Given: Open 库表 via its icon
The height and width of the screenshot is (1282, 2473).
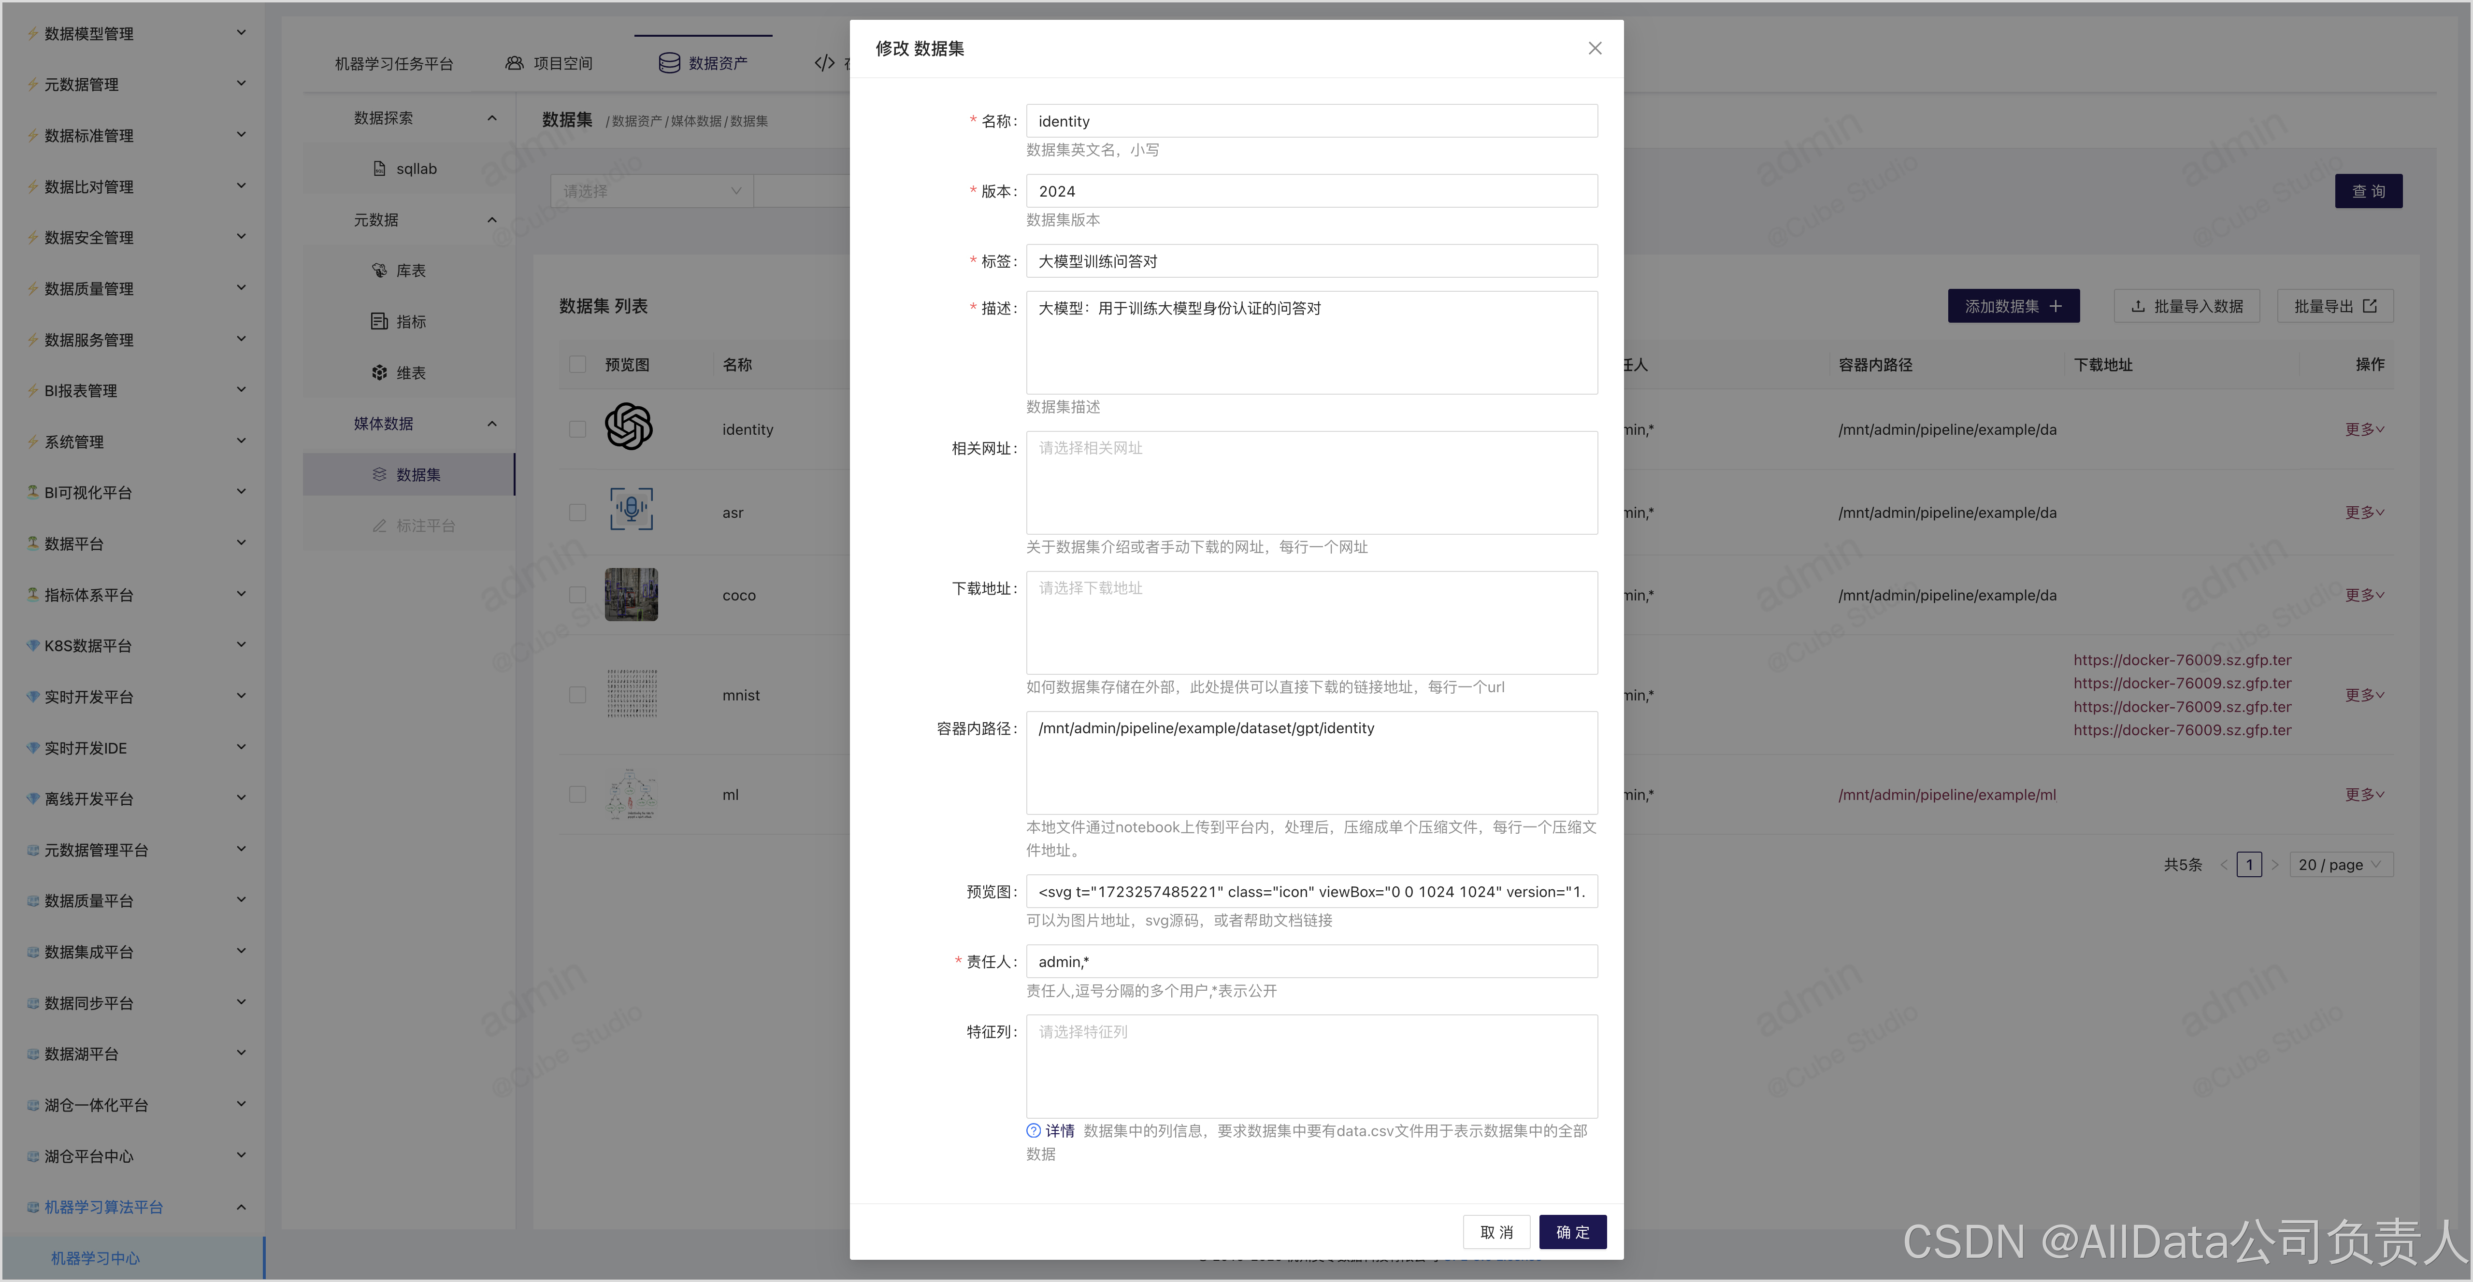Looking at the screenshot, I should tap(379, 271).
